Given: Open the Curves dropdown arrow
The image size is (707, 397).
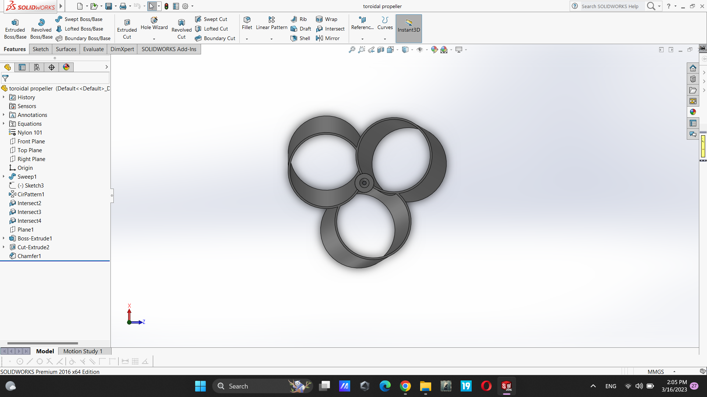Looking at the screenshot, I should [x=385, y=39].
